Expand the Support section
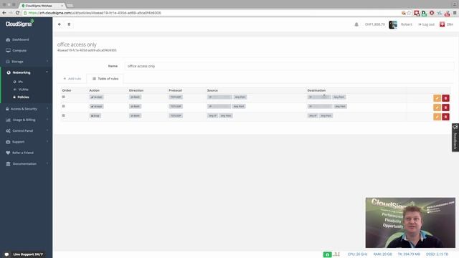459x258 pixels. (x=18, y=142)
